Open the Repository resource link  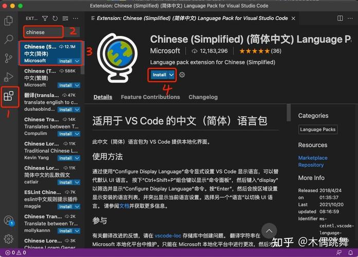click(311, 165)
